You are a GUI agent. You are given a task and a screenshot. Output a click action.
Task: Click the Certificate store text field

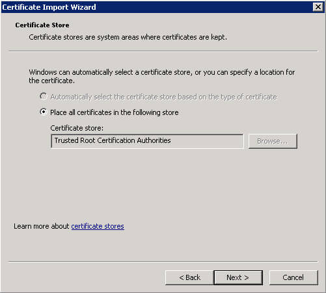coord(147,141)
